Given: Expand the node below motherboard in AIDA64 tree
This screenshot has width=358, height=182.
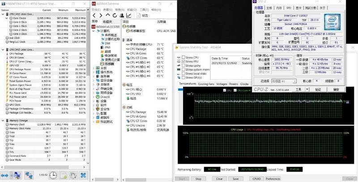Looking at the screenshot, I should pos(94,72).
